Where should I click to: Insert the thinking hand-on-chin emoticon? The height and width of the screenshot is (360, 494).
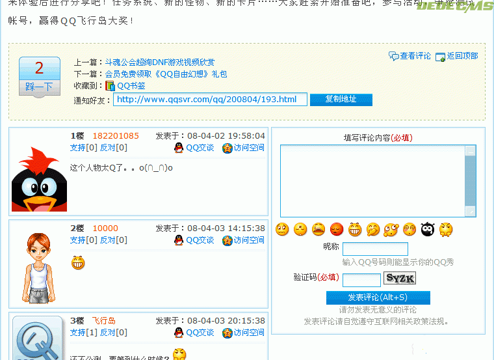(x=373, y=230)
